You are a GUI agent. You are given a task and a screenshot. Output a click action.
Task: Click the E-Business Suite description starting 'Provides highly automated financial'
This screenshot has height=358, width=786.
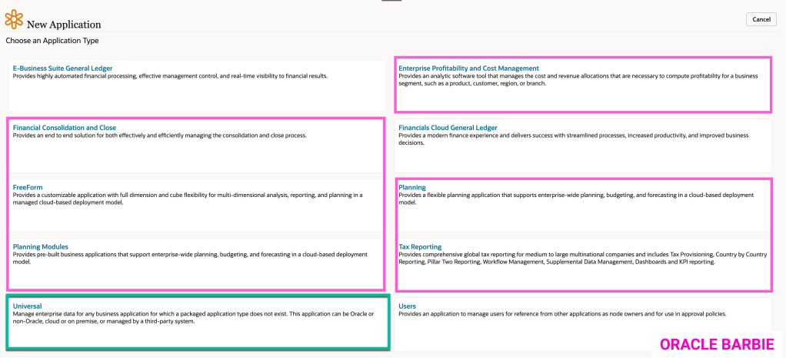171,76
